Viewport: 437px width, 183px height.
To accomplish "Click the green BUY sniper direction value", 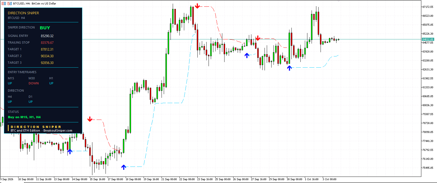I will [45, 28].
